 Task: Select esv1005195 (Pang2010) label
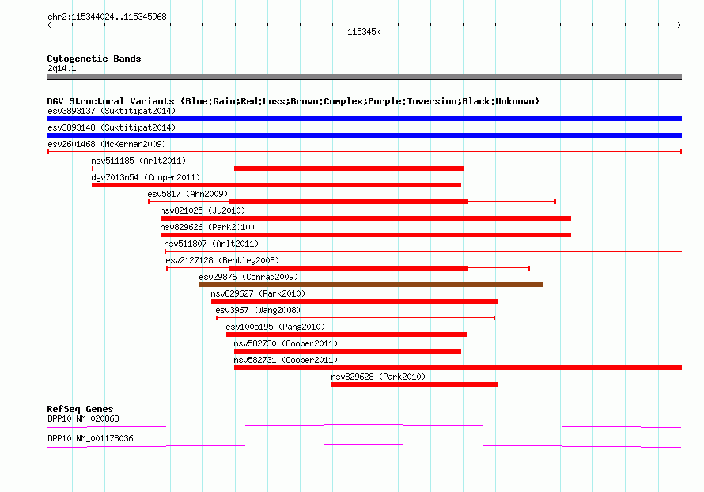275,327
